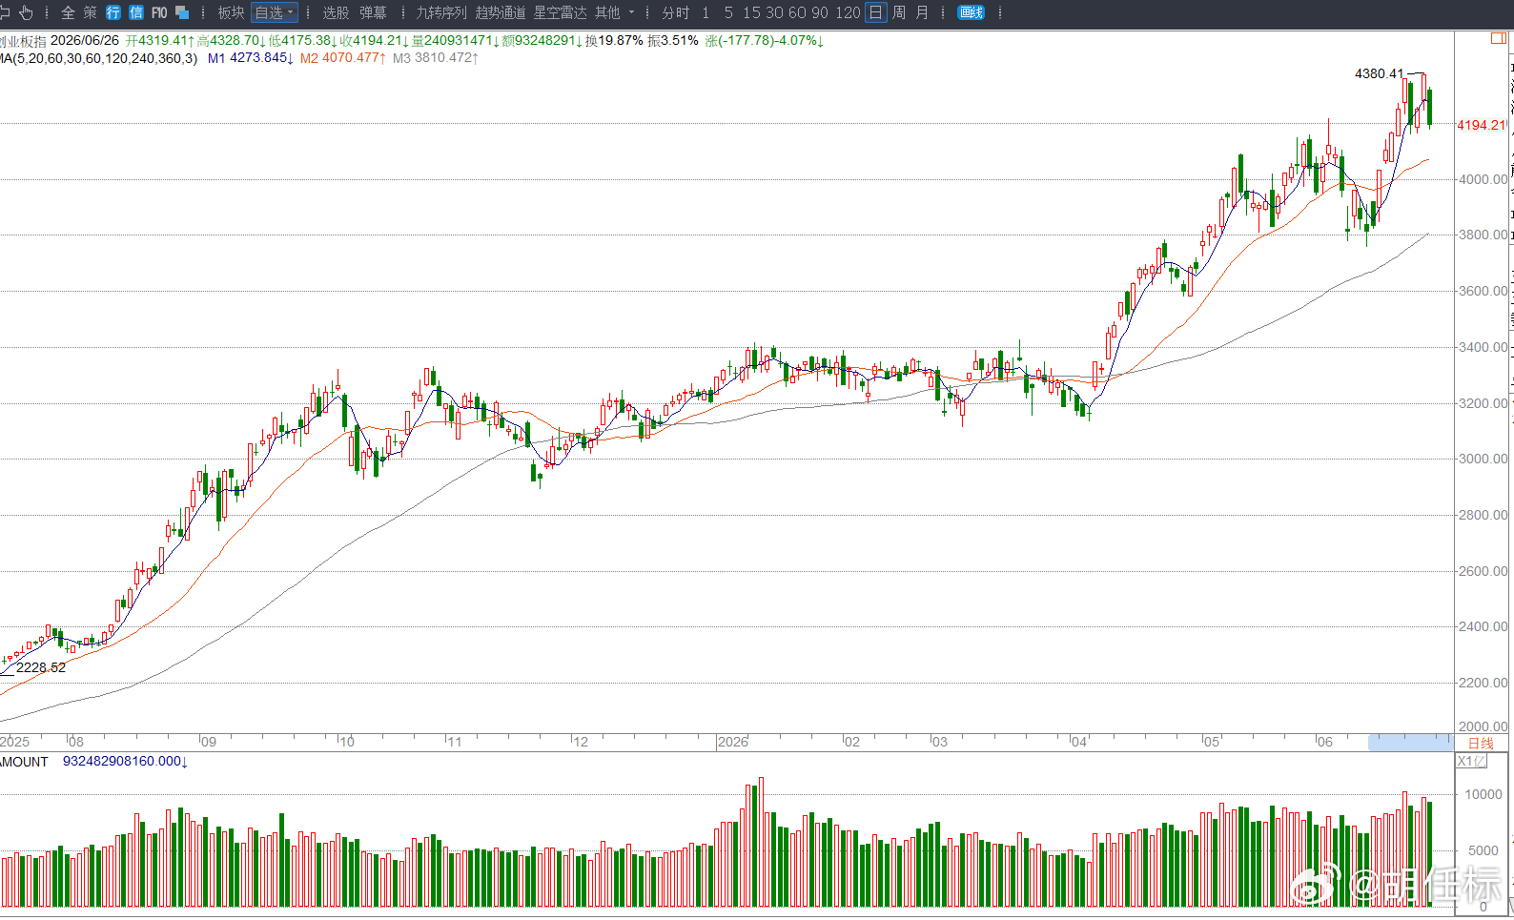Switch to weekly 周 period
Viewport: 1514px width, 920px height.
[x=899, y=12]
